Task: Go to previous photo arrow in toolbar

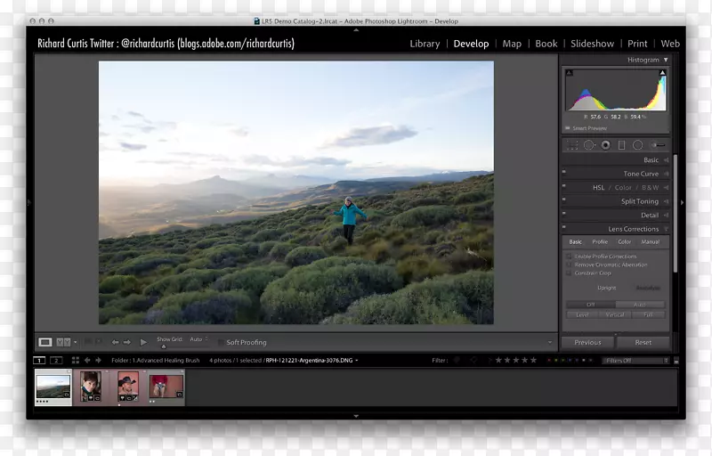Action: pyautogui.click(x=116, y=342)
